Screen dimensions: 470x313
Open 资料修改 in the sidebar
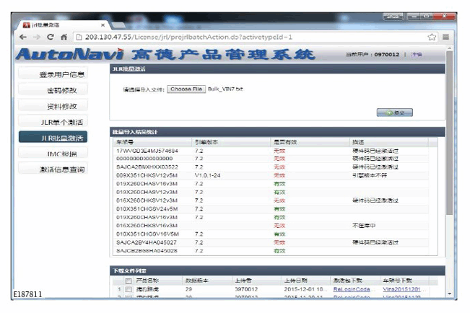[53, 106]
